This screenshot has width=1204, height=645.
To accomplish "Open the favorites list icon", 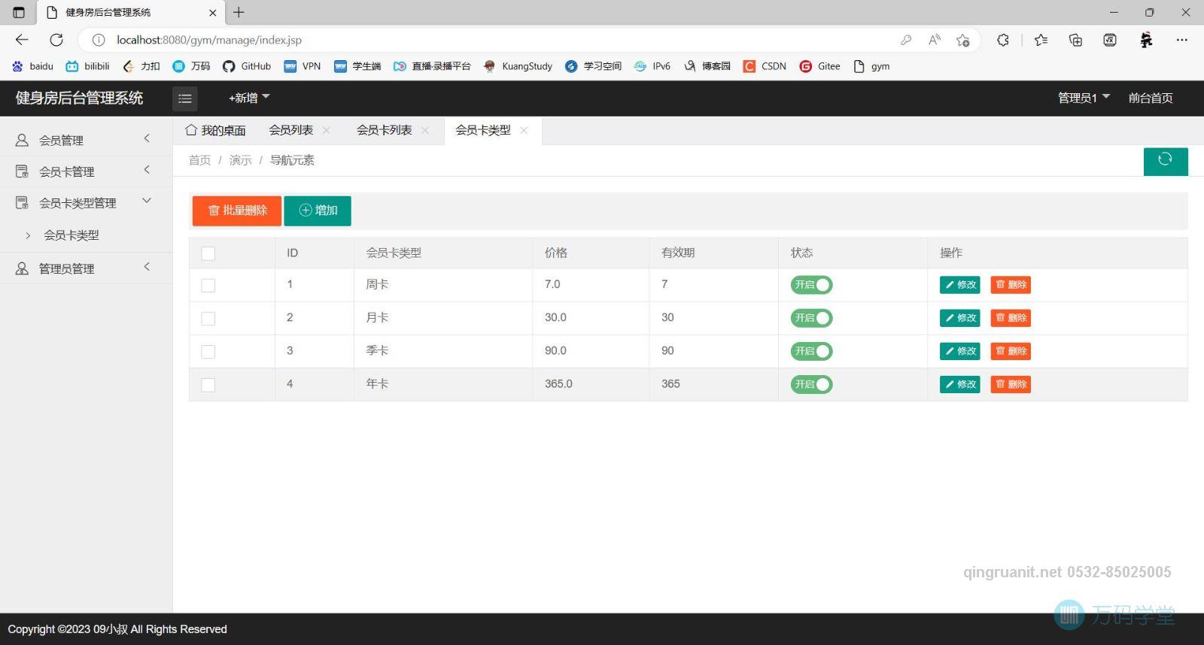I will coord(1041,40).
